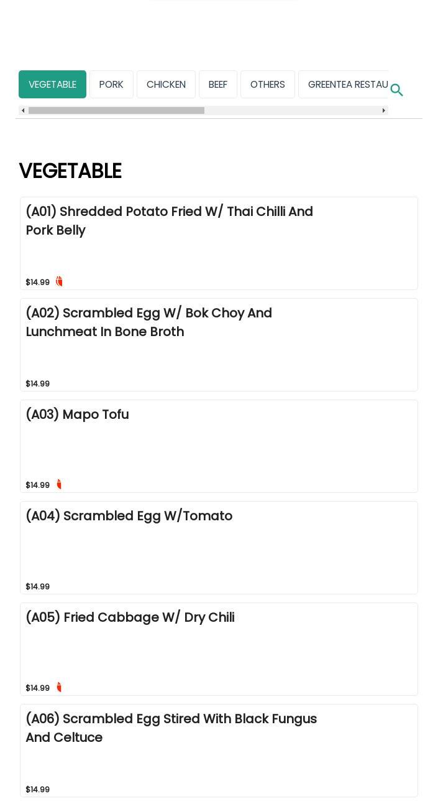
Task: Show the OTHERS category
Action: pyautogui.click(x=267, y=85)
